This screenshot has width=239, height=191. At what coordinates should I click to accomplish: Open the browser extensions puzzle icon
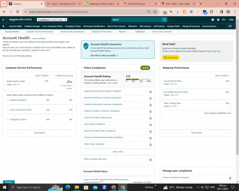(x=211, y=12)
